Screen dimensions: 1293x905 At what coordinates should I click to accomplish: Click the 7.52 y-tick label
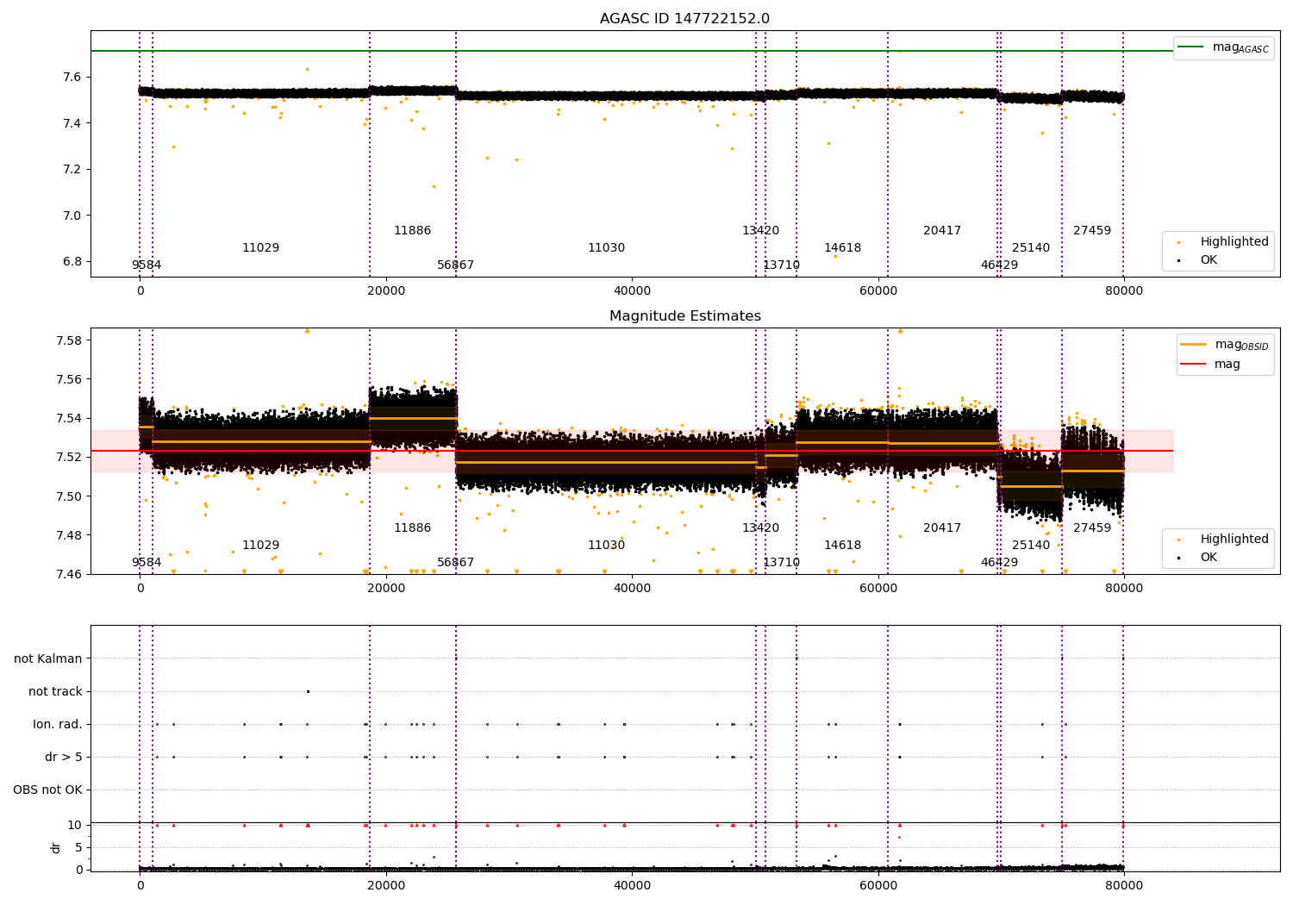click(x=68, y=457)
